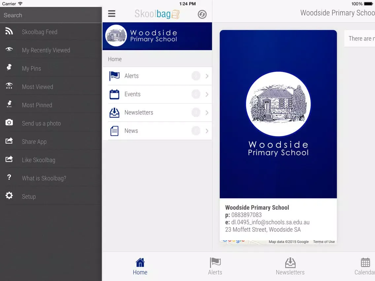Image resolution: width=375 pixels, height=281 pixels.
Task: Tap the refresh sync icon
Action: (202, 14)
